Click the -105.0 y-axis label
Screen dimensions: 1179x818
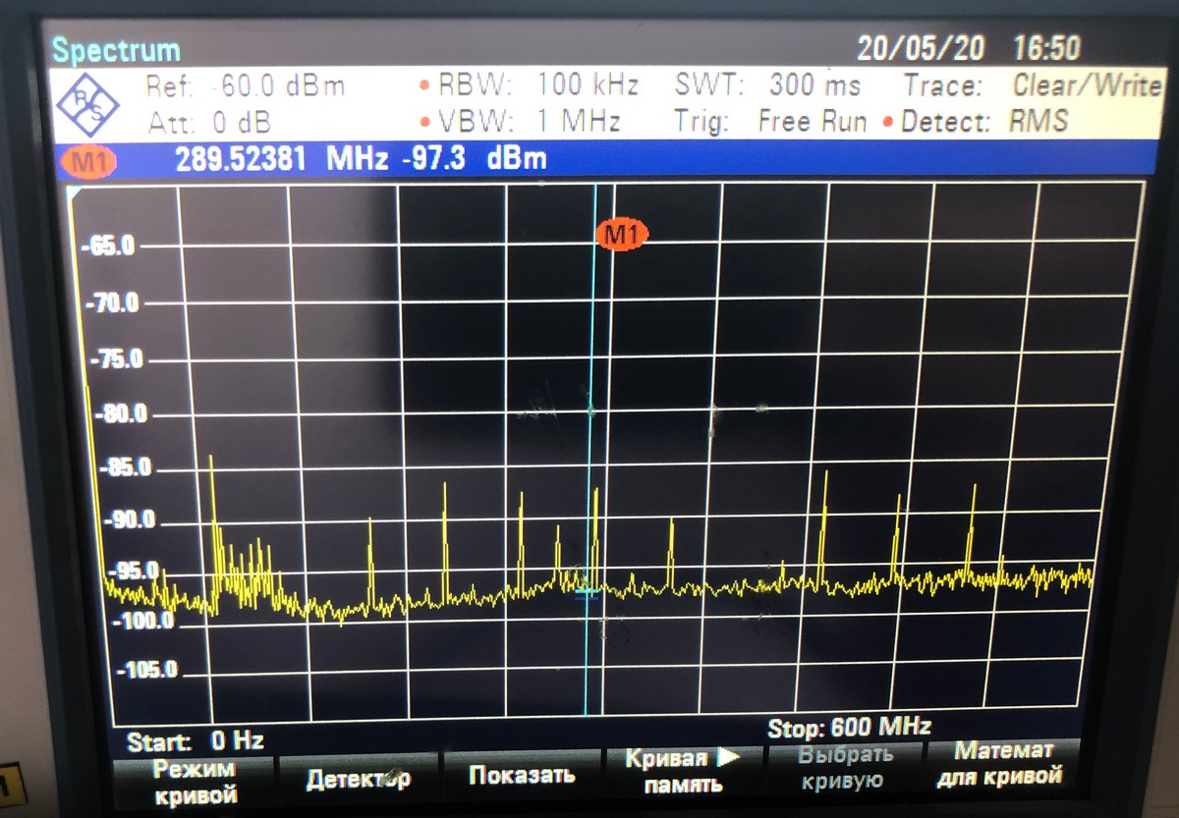(x=147, y=671)
